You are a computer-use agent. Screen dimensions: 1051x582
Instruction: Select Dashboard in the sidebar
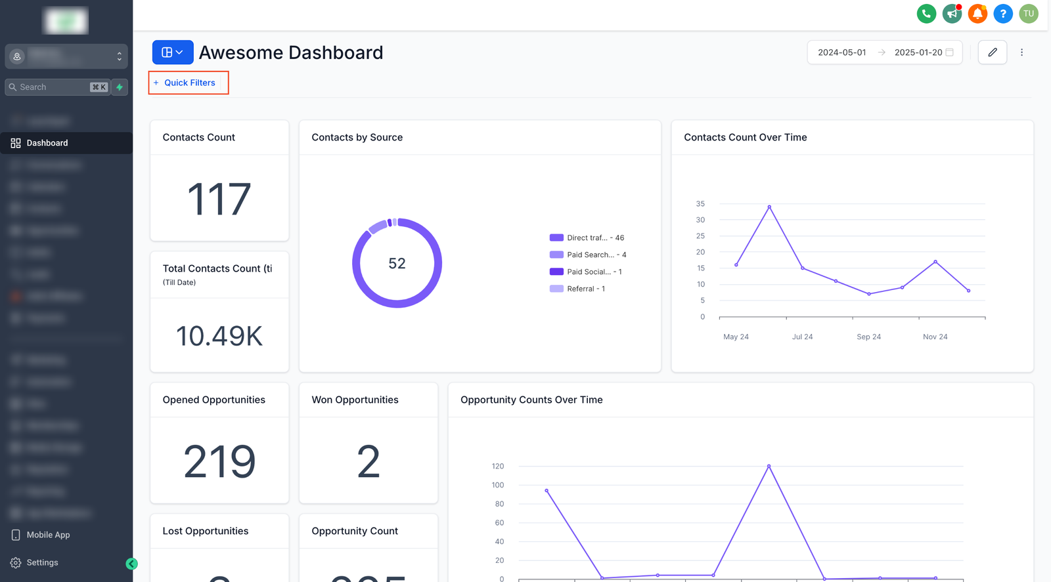[47, 143]
